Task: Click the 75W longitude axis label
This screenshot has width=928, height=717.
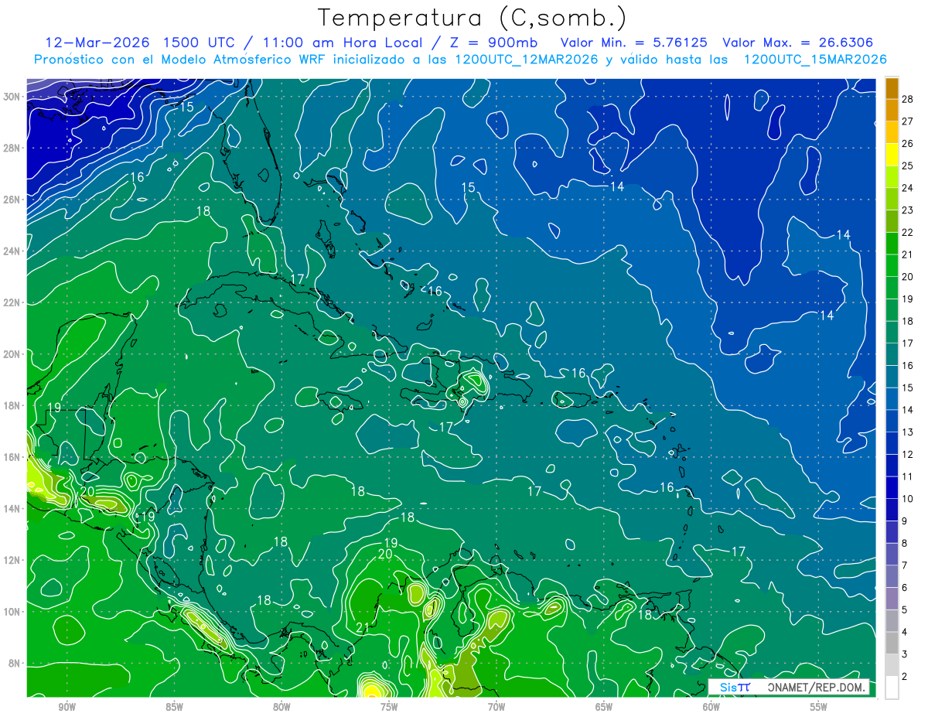Action: click(389, 707)
